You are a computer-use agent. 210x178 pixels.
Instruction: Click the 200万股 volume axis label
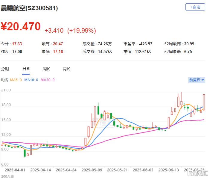tap(7, 176)
